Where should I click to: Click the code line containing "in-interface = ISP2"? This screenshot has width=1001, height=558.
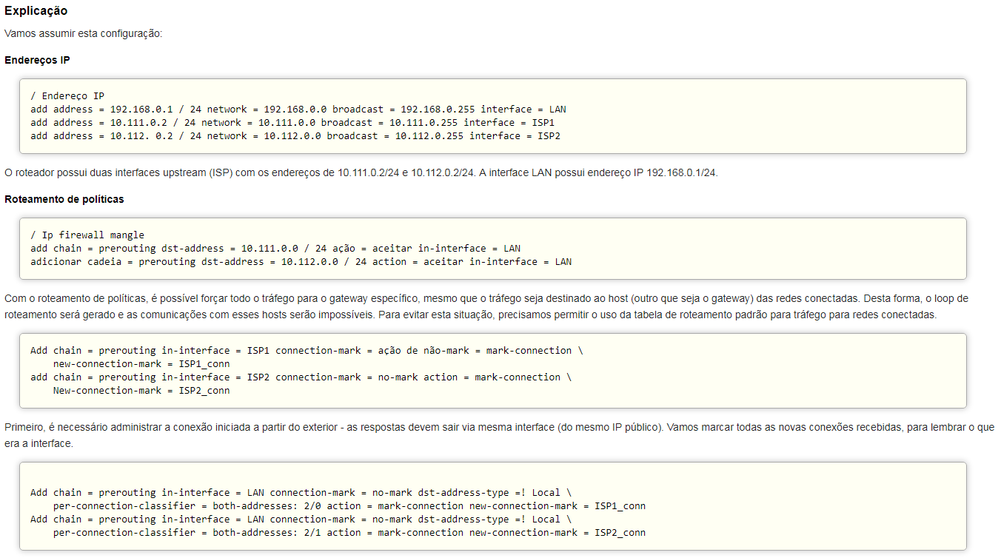click(301, 377)
